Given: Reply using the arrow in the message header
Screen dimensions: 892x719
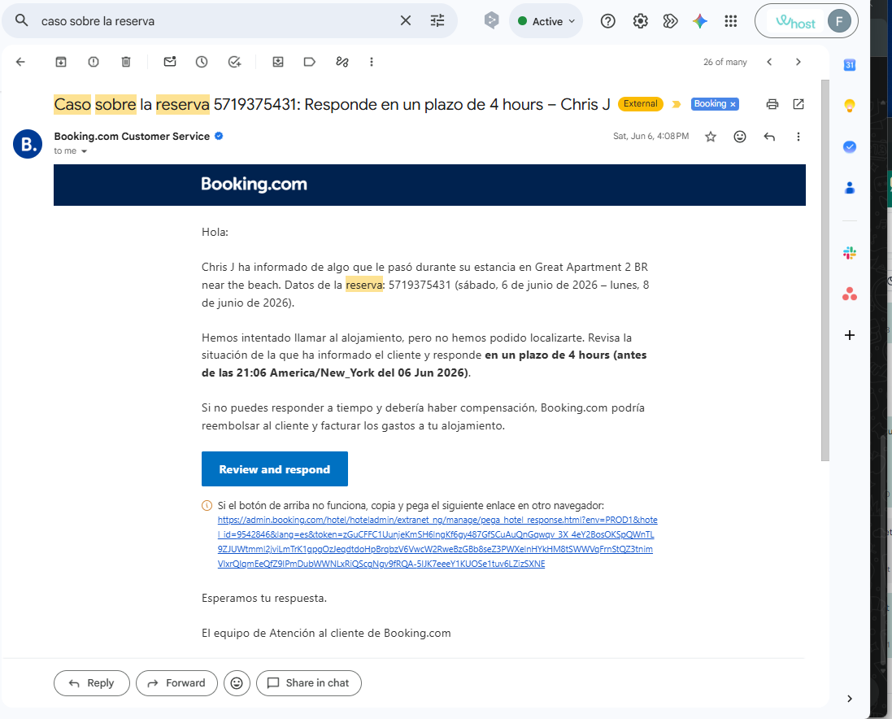Looking at the screenshot, I should tap(769, 137).
